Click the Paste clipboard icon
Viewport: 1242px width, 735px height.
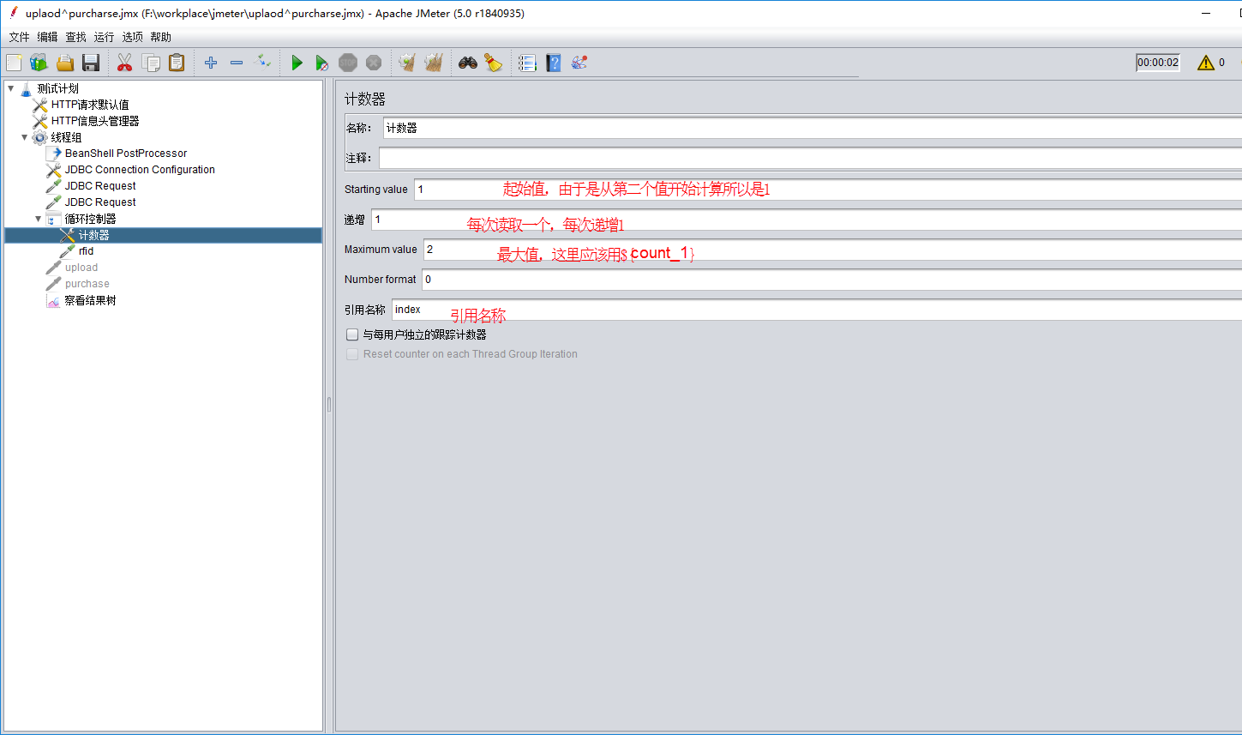pos(177,63)
